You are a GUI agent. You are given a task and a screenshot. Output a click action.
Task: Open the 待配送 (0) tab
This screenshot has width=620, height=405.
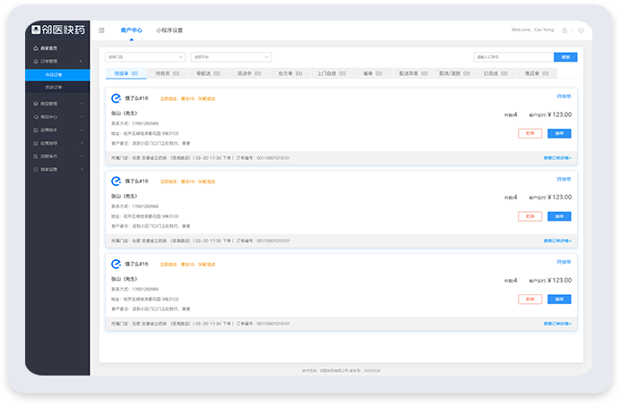click(x=209, y=73)
